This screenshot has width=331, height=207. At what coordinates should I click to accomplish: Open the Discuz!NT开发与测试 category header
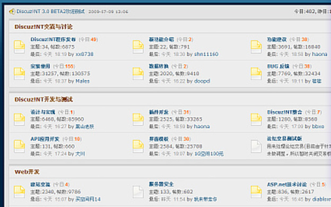[x=43, y=99]
